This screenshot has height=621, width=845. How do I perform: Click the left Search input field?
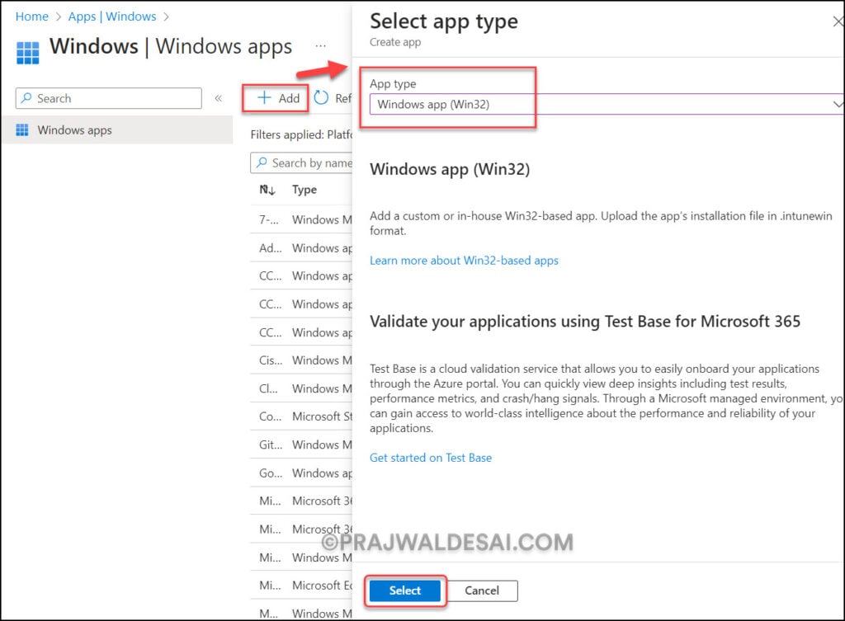(109, 99)
